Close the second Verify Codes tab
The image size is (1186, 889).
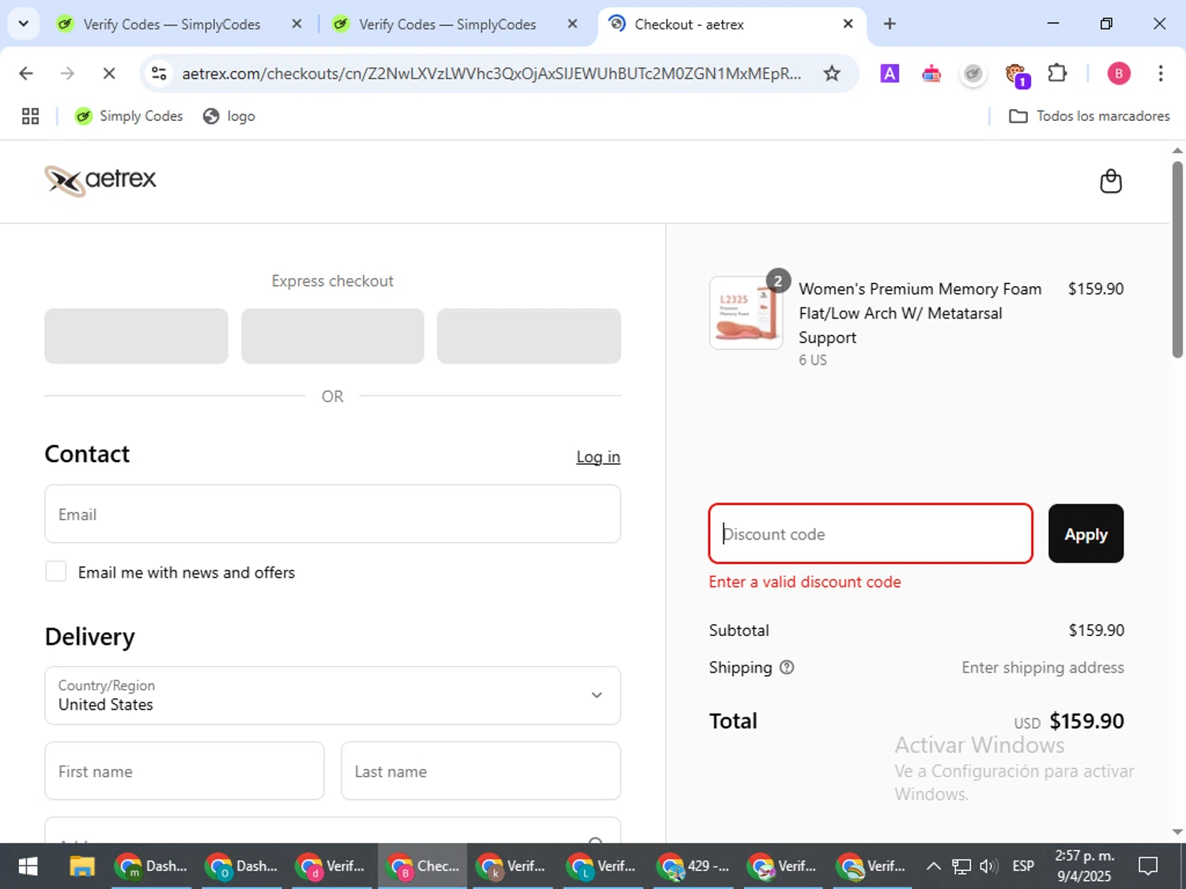[x=572, y=24]
